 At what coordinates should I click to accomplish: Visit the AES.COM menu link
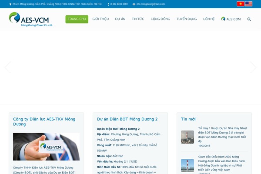pos(231,19)
